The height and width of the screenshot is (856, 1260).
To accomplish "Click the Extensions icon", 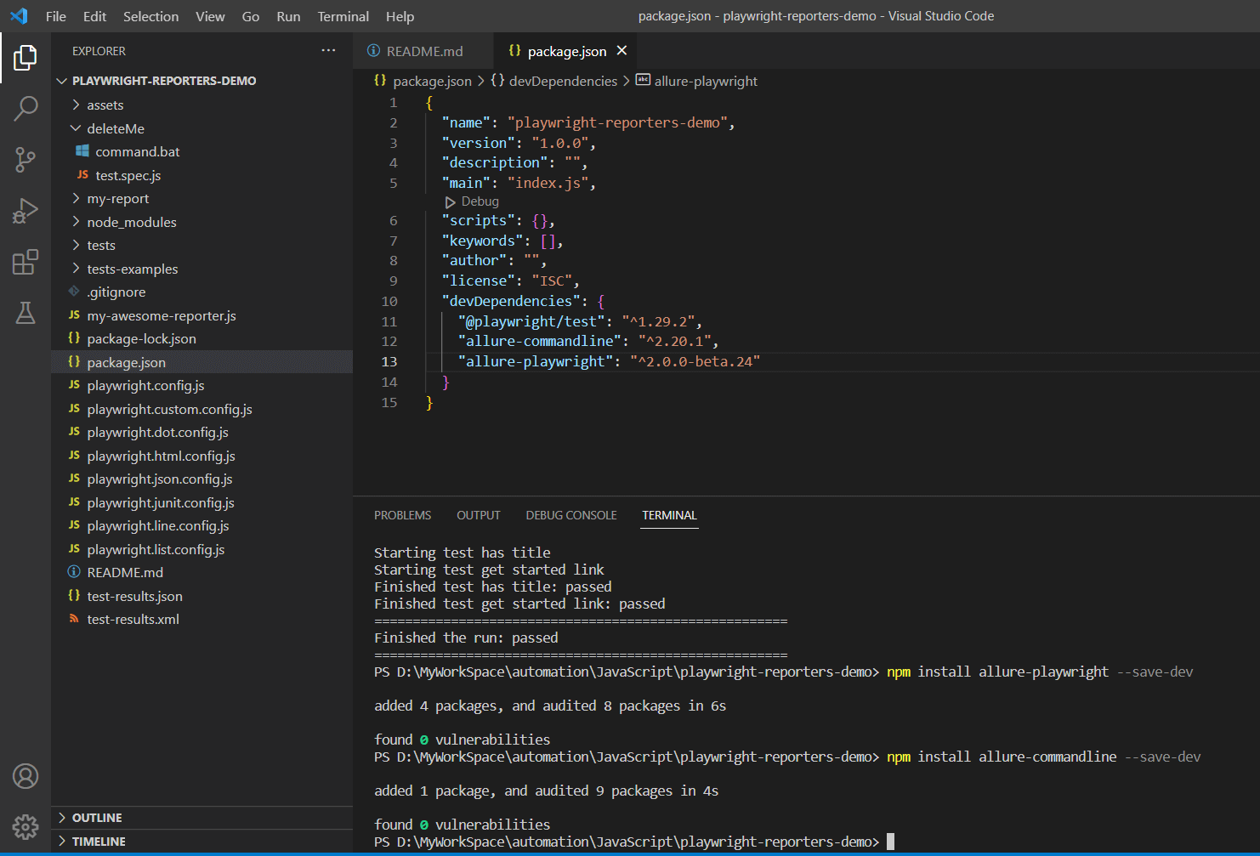I will point(26,261).
